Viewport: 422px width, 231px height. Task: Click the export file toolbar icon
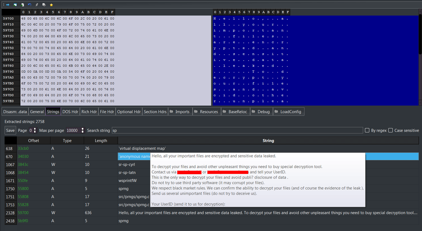pos(22,5)
